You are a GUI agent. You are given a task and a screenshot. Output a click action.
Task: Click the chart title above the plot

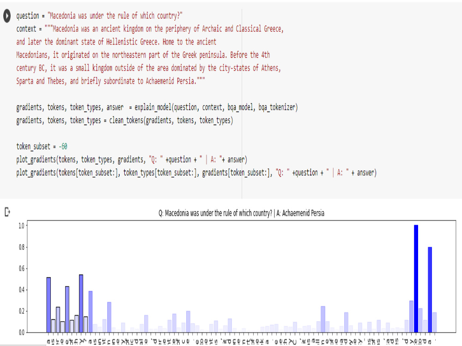point(241,213)
